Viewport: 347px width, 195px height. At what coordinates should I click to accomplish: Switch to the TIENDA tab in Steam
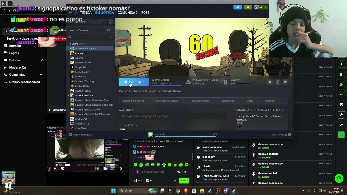(x=86, y=12)
